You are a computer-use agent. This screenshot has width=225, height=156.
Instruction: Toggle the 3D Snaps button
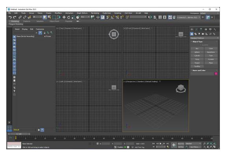coord(108,17)
